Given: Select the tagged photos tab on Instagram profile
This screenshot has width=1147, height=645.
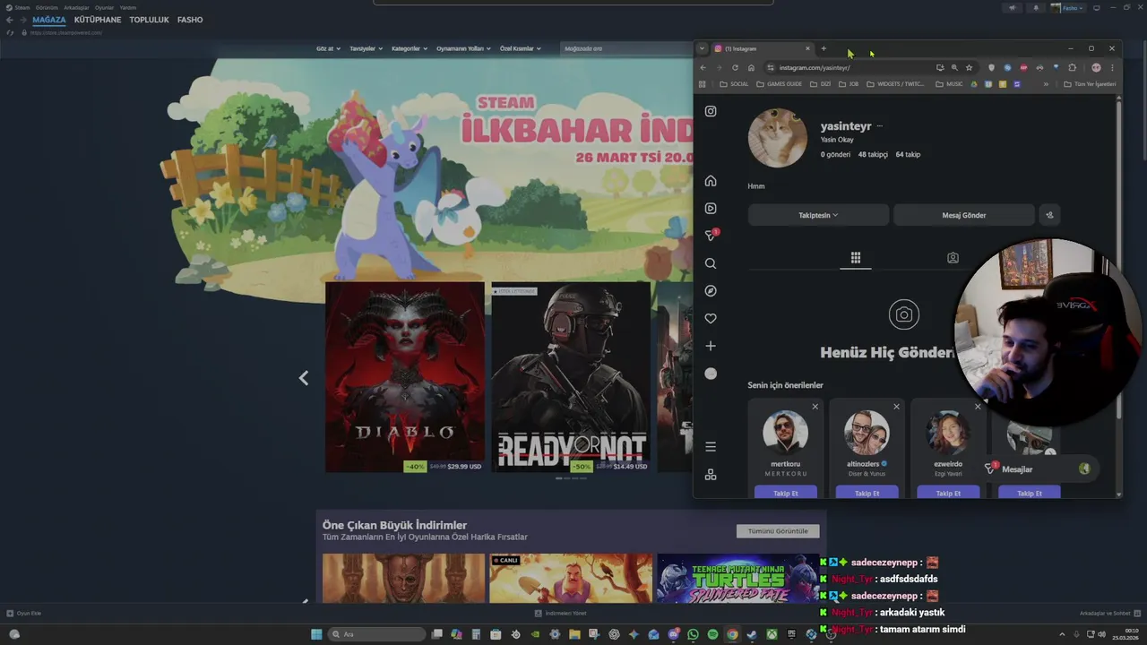Looking at the screenshot, I should coord(953,258).
